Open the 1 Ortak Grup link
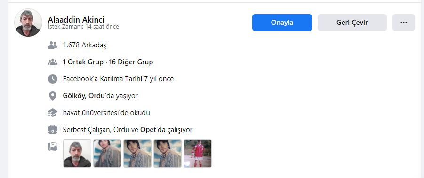This screenshot has height=178, width=424. click(83, 62)
